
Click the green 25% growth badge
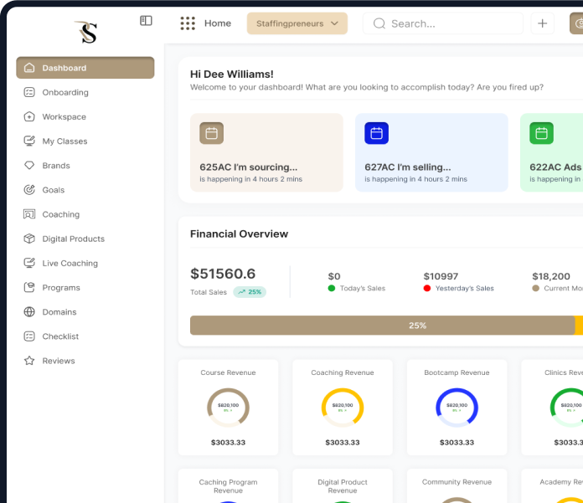coord(250,292)
